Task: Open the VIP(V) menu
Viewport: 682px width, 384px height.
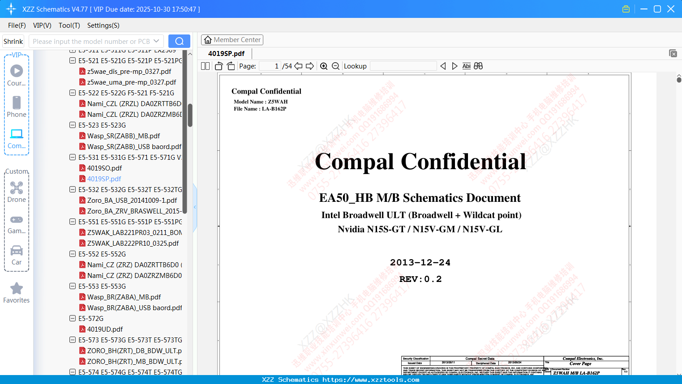Action: pos(42,26)
